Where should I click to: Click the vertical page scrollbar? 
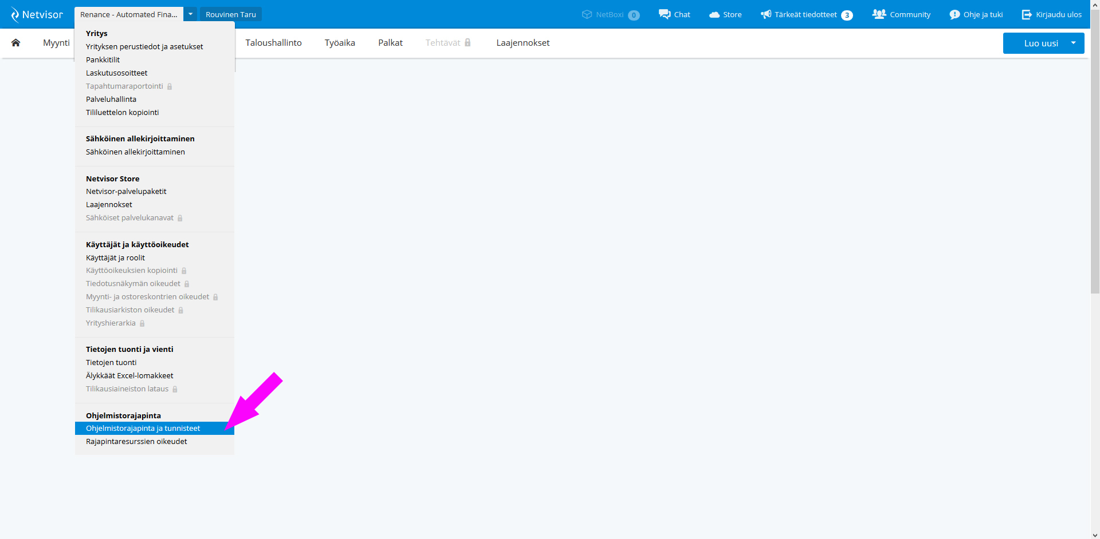pos(1095,151)
